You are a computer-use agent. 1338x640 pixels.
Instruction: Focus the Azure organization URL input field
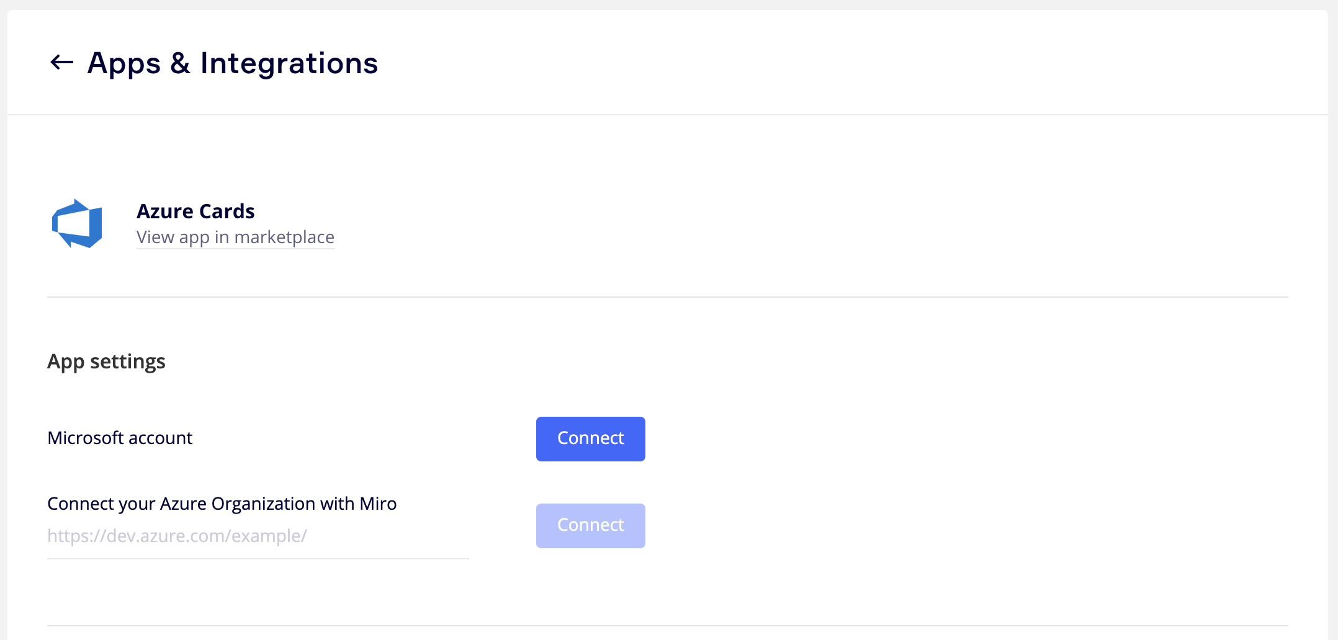[x=258, y=536]
